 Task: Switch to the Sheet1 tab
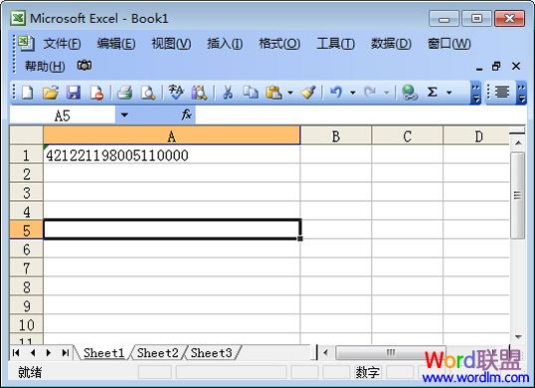[104, 353]
